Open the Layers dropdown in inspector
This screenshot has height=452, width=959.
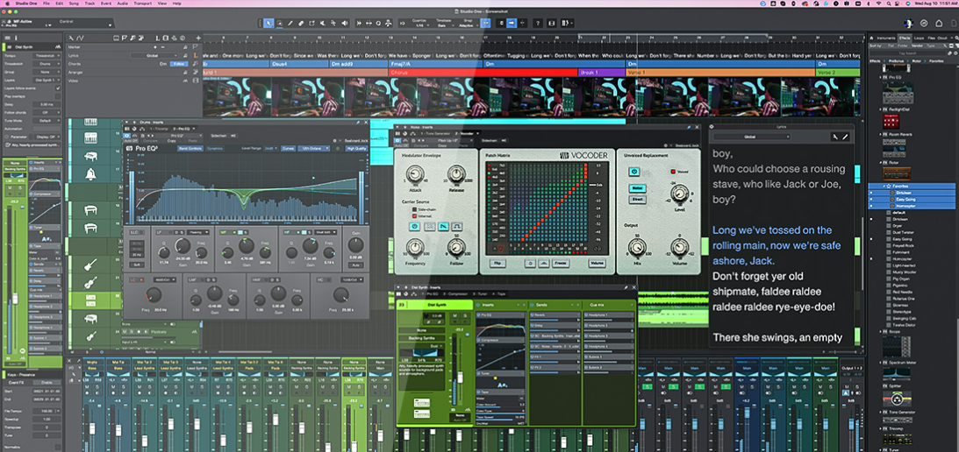tap(47, 80)
